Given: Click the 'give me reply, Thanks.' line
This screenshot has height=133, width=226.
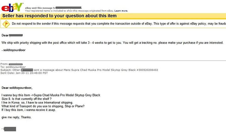Looking at the screenshot, I should point(16,117).
